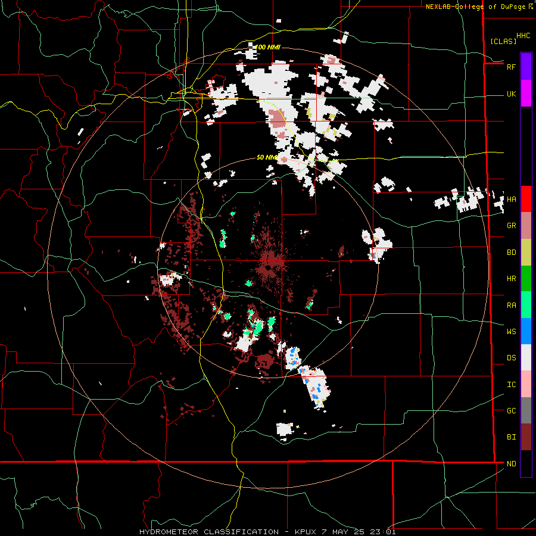Click the brown BI legend color swatch

tap(526, 437)
